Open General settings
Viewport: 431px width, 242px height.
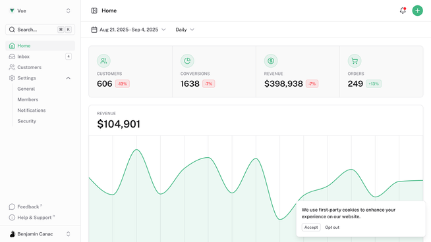(x=26, y=89)
